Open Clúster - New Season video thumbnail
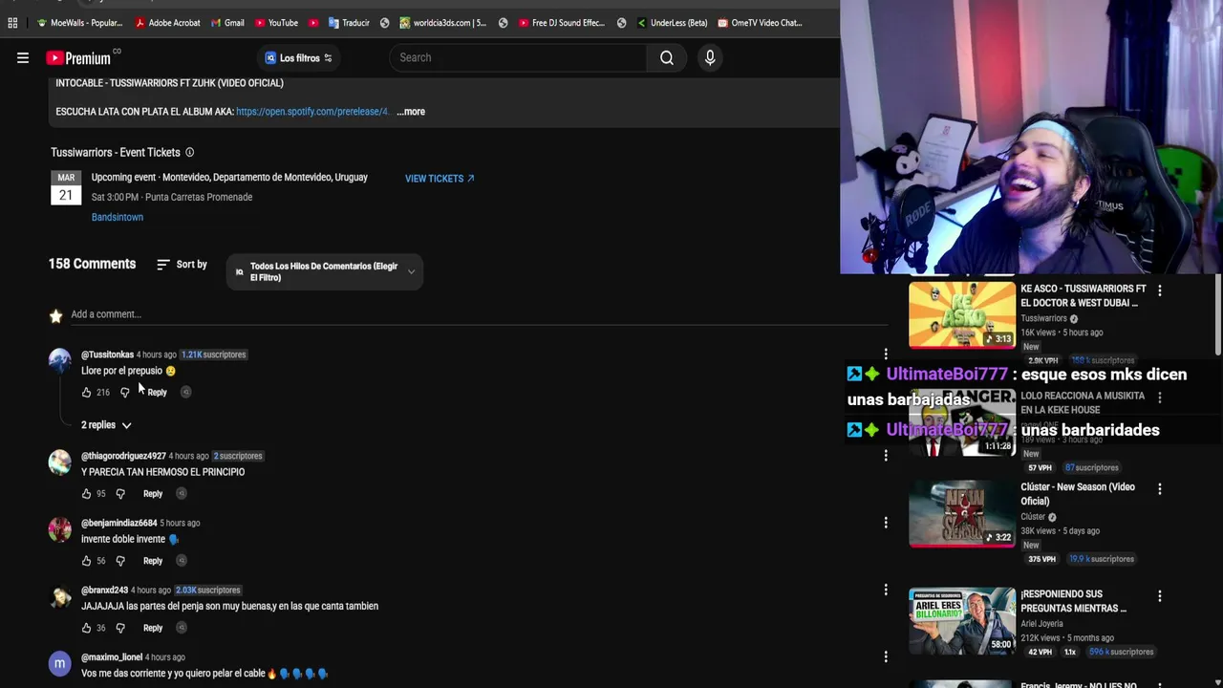Screen dimensions: 1223x688 click(x=962, y=513)
